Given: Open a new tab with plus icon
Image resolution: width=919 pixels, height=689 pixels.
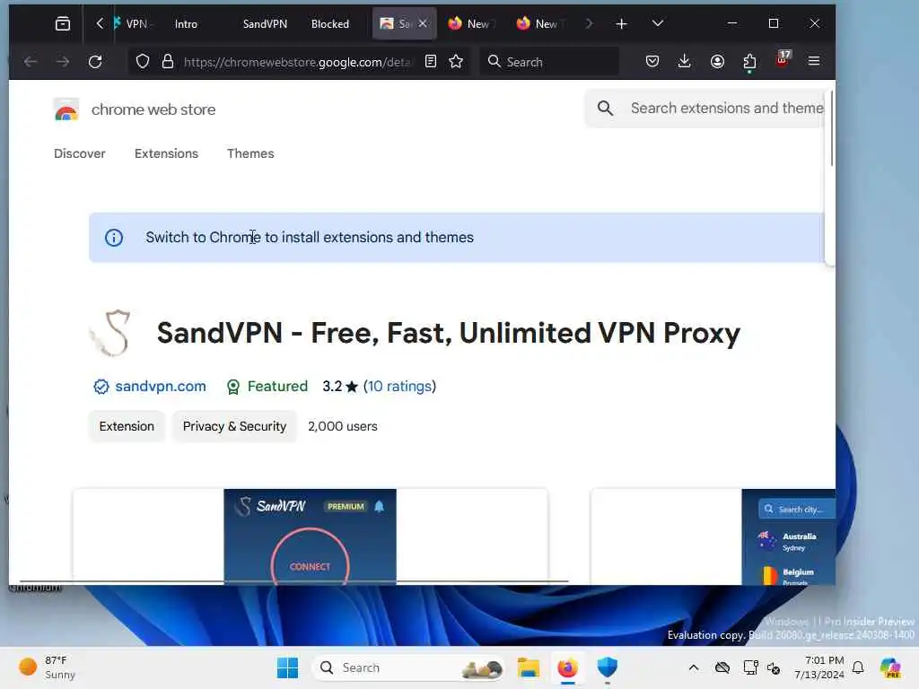Looking at the screenshot, I should click(x=621, y=23).
